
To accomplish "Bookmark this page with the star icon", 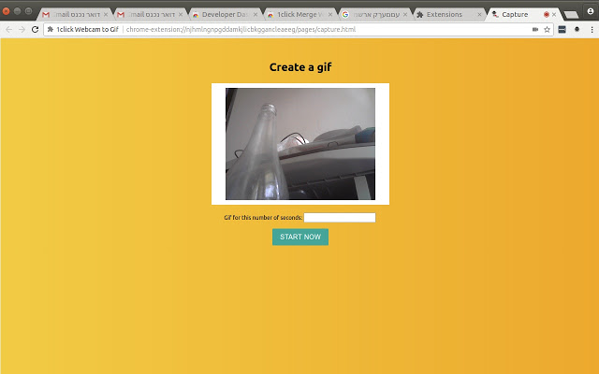I will click(x=547, y=29).
